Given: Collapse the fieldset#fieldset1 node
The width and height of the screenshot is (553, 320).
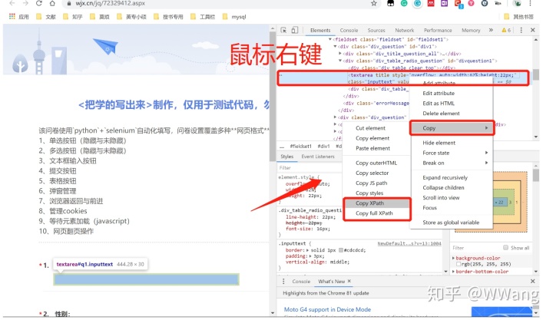Looking at the screenshot, I should point(330,39).
